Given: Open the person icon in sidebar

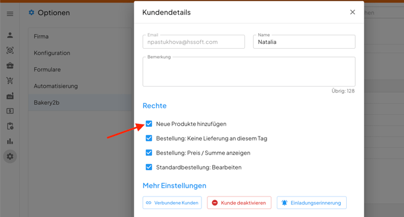Looking at the screenshot, I should tap(10, 35).
